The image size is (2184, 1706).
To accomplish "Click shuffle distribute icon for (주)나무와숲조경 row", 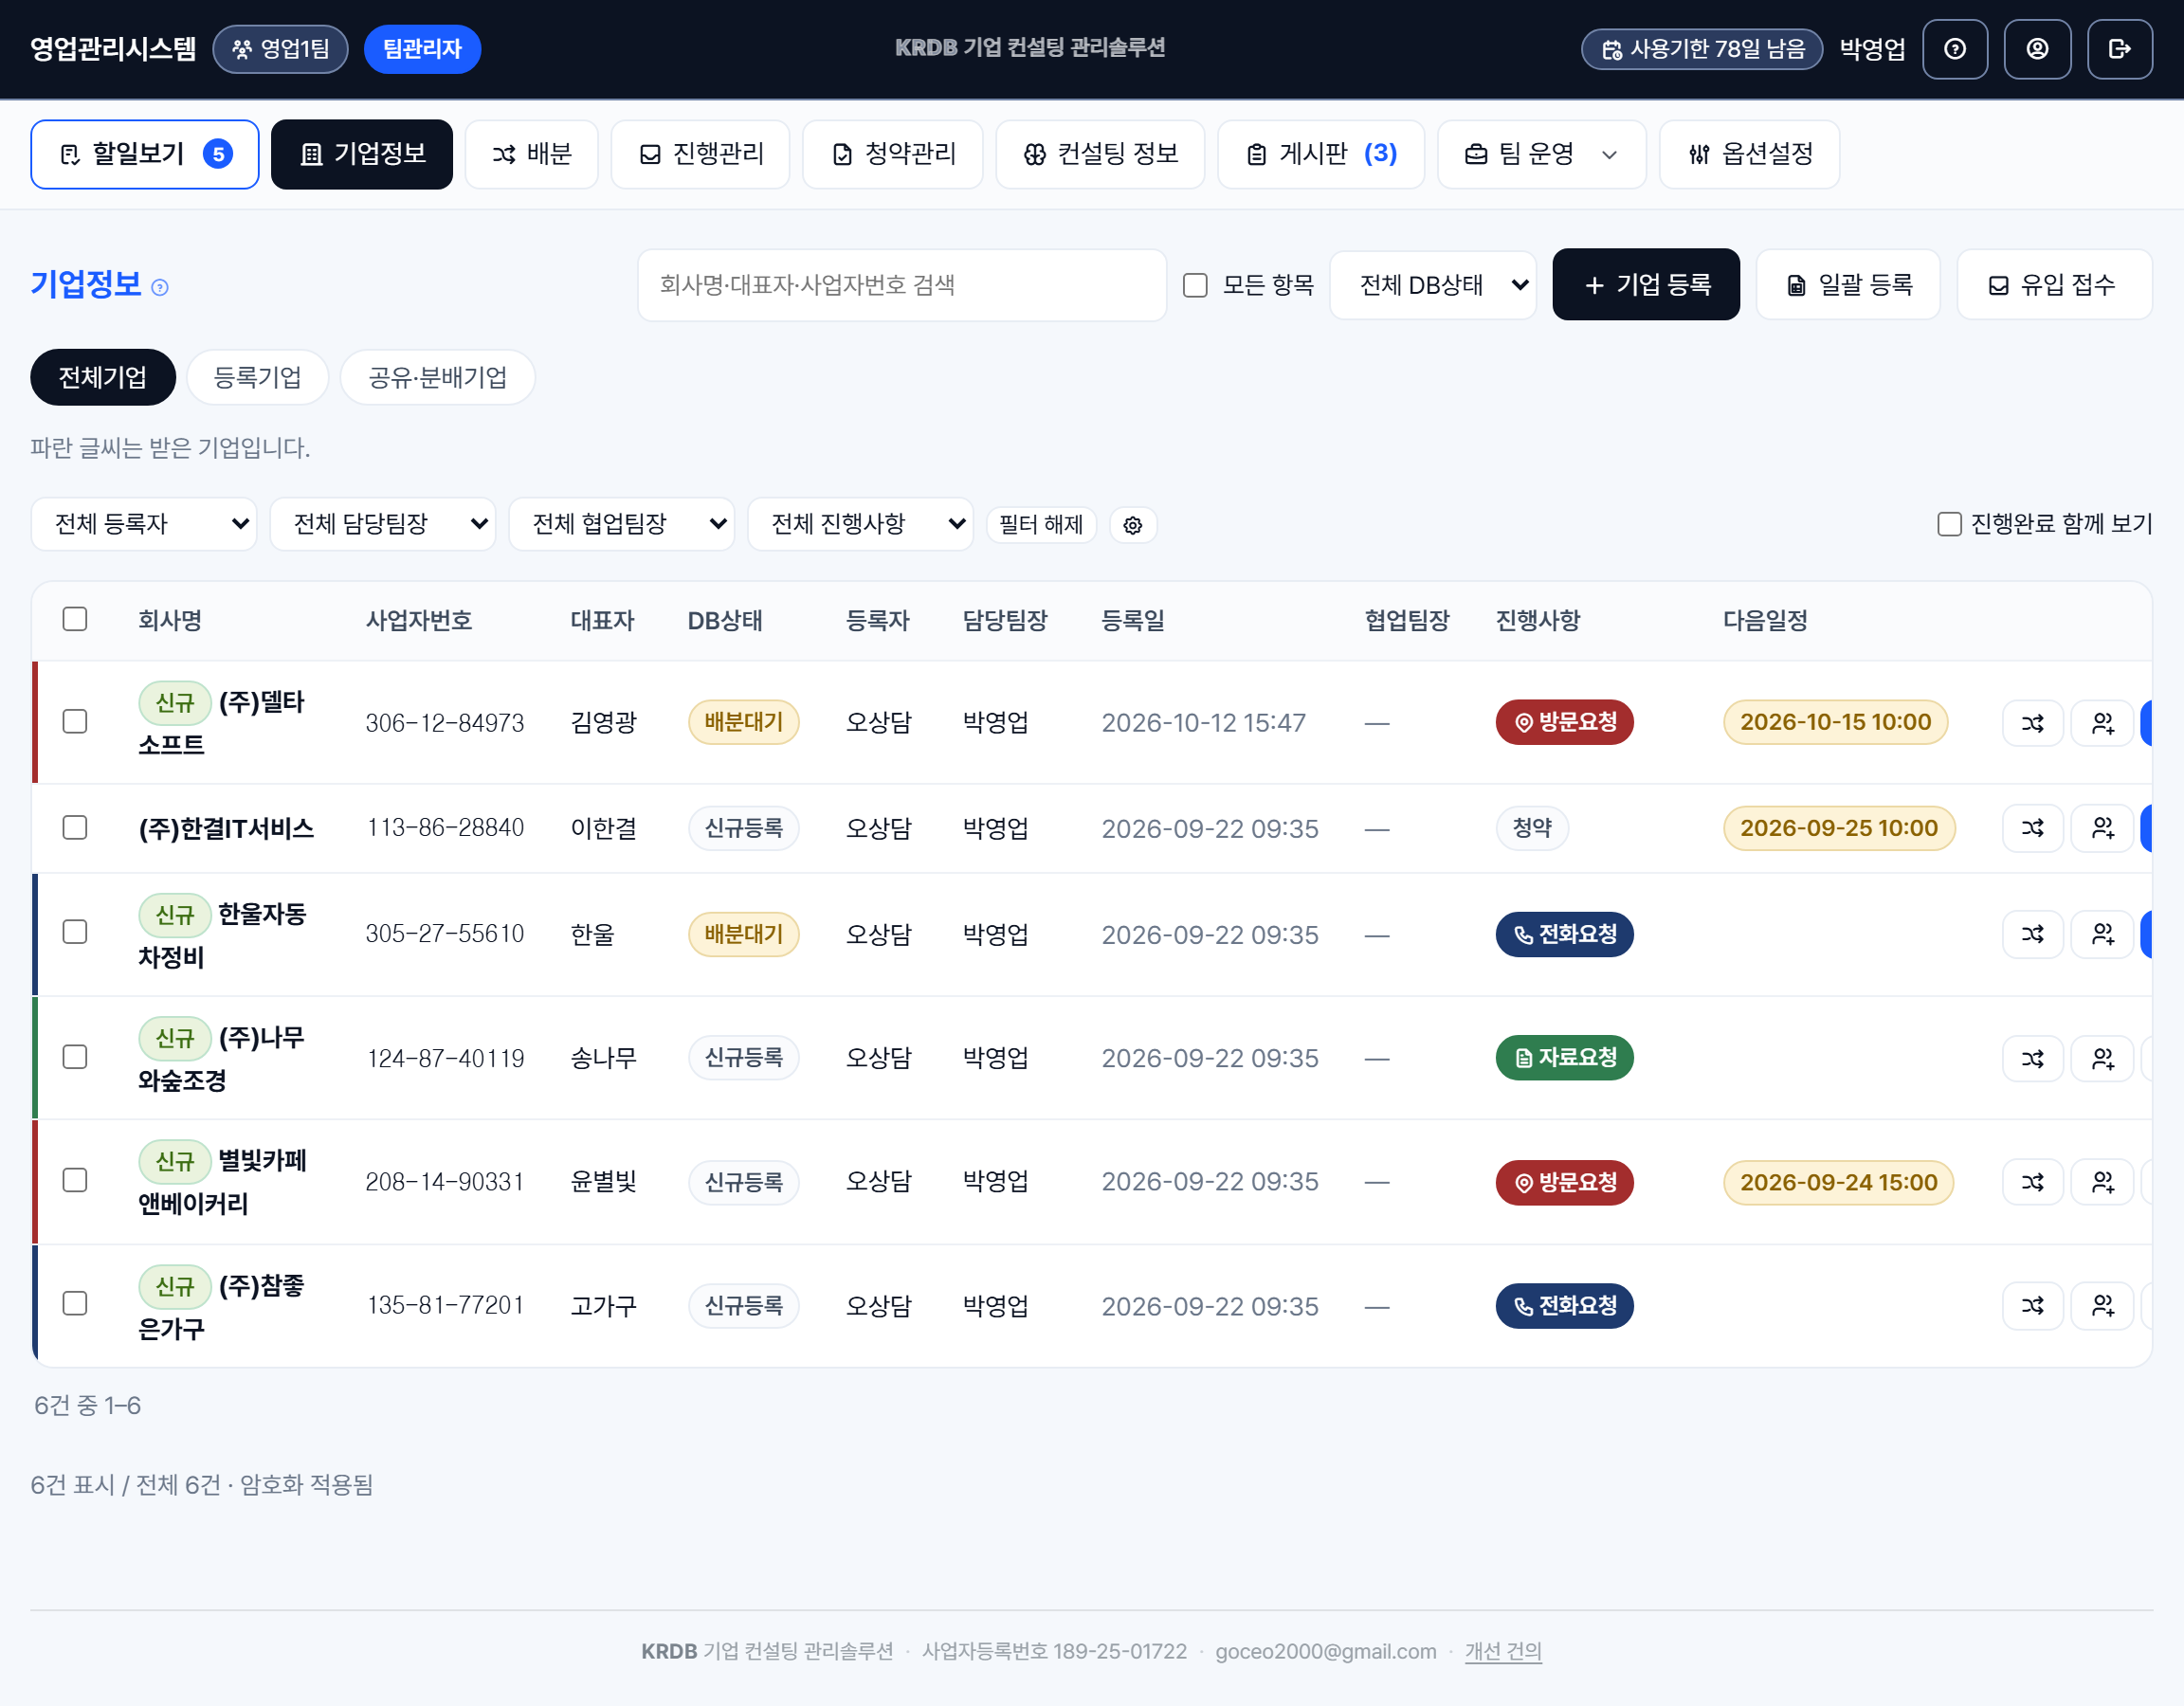I will 2033,1058.
